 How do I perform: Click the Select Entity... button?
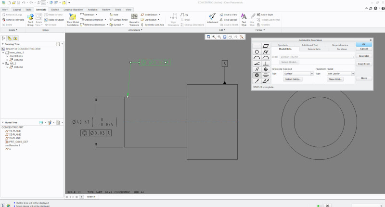point(293,79)
